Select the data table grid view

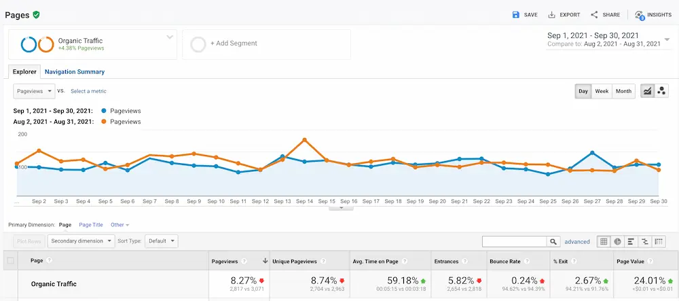pyautogui.click(x=604, y=241)
